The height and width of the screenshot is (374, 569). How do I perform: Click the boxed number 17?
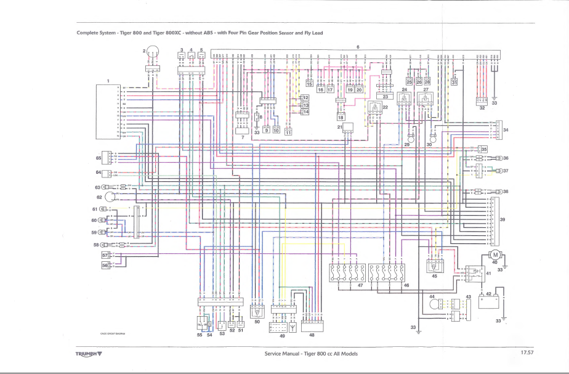(330, 89)
